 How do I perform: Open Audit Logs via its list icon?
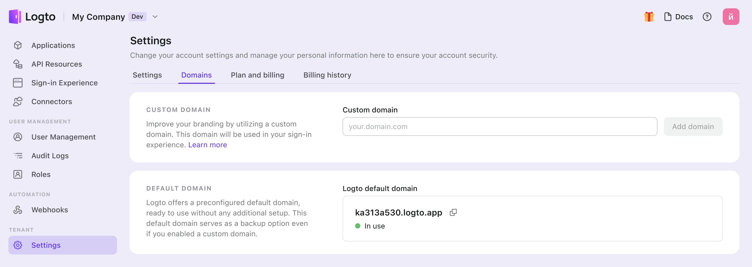pyautogui.click(x=18, y=156)
